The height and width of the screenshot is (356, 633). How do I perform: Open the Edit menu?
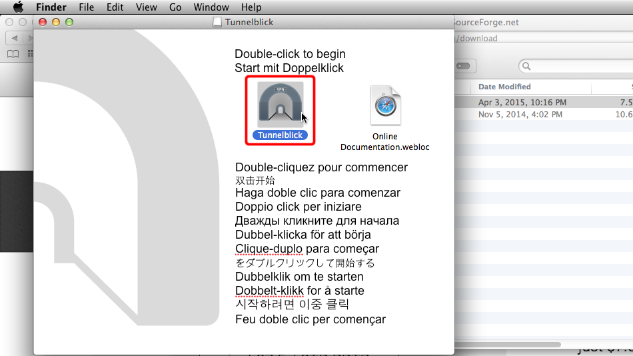pyautogui.click(x=115, y=7)
